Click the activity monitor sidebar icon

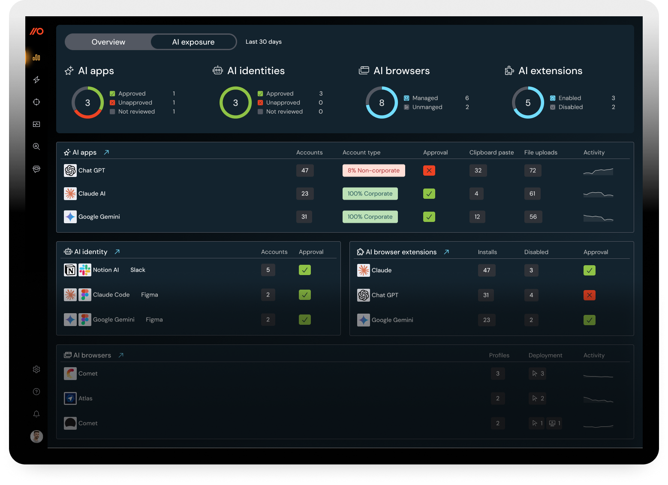36,124
